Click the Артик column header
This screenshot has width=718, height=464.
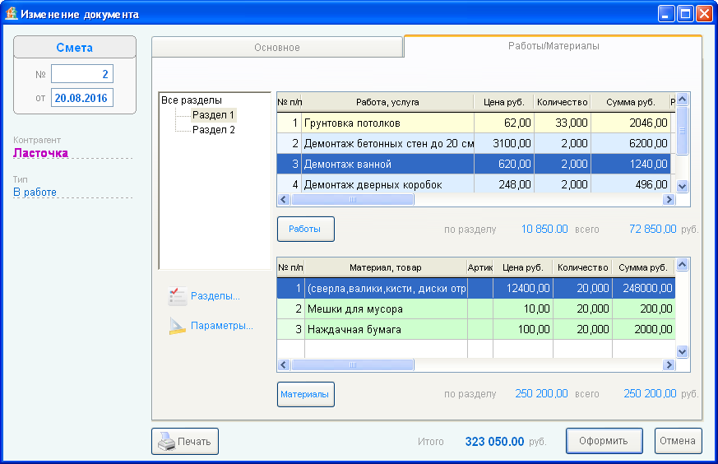coord(479,267)
